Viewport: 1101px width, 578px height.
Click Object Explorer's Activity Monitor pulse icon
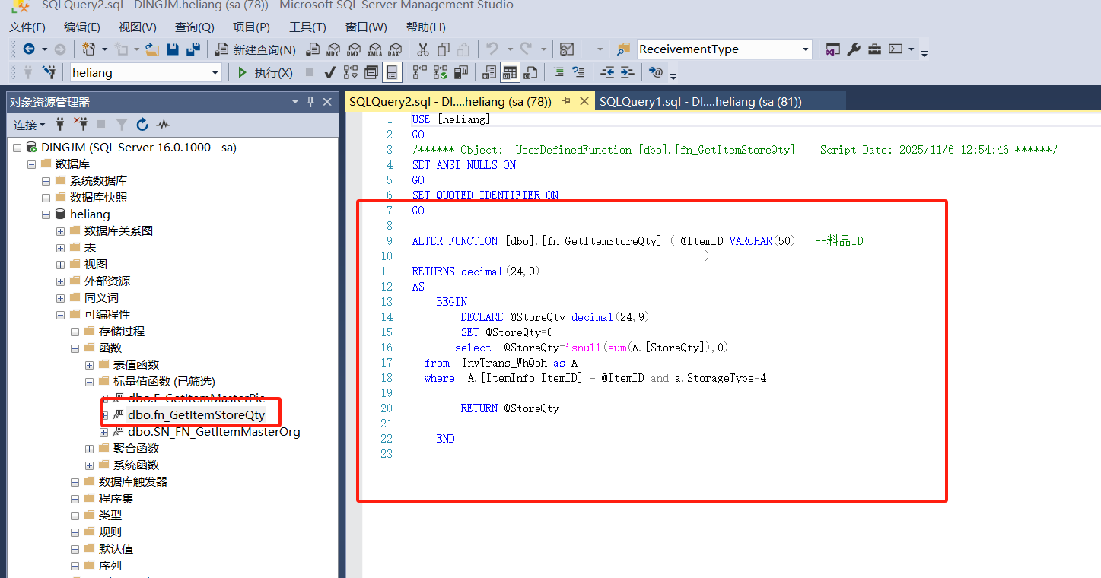[x=163, y=124]
